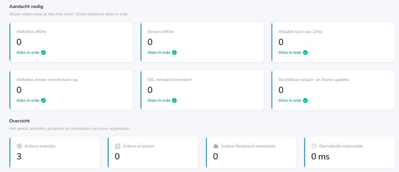Select the Beschikbare plugin- en thema-updates label
This screenshot has height=172, width=399.
click(314, 80)
